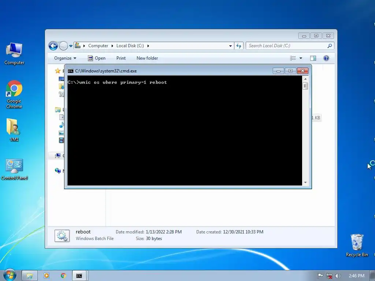The width and height of the screenshot is (375, 281).
Task: Expand the views options arrow
Action: pos(301,58)
